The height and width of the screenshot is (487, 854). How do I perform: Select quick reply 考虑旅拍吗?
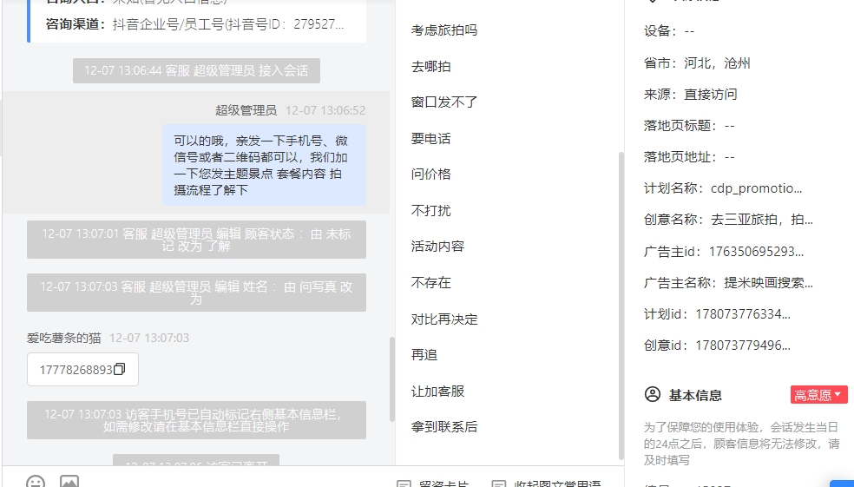pyautogui.click(x=444, y=30)
